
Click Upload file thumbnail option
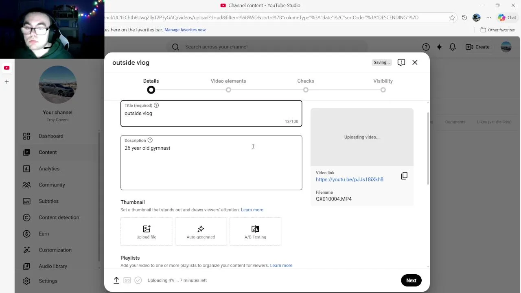tap(146, 232)
